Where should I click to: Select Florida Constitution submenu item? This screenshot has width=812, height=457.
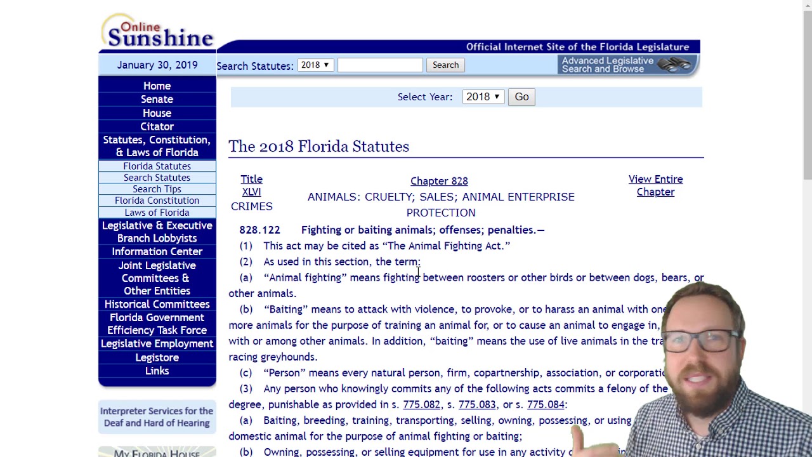click(x=157, y=201)
